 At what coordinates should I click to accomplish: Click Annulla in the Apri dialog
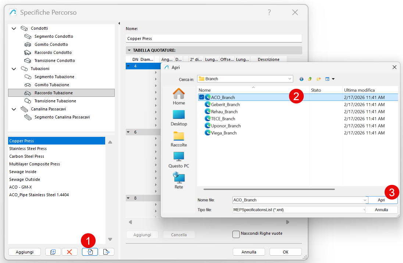(x=381, y=210)
